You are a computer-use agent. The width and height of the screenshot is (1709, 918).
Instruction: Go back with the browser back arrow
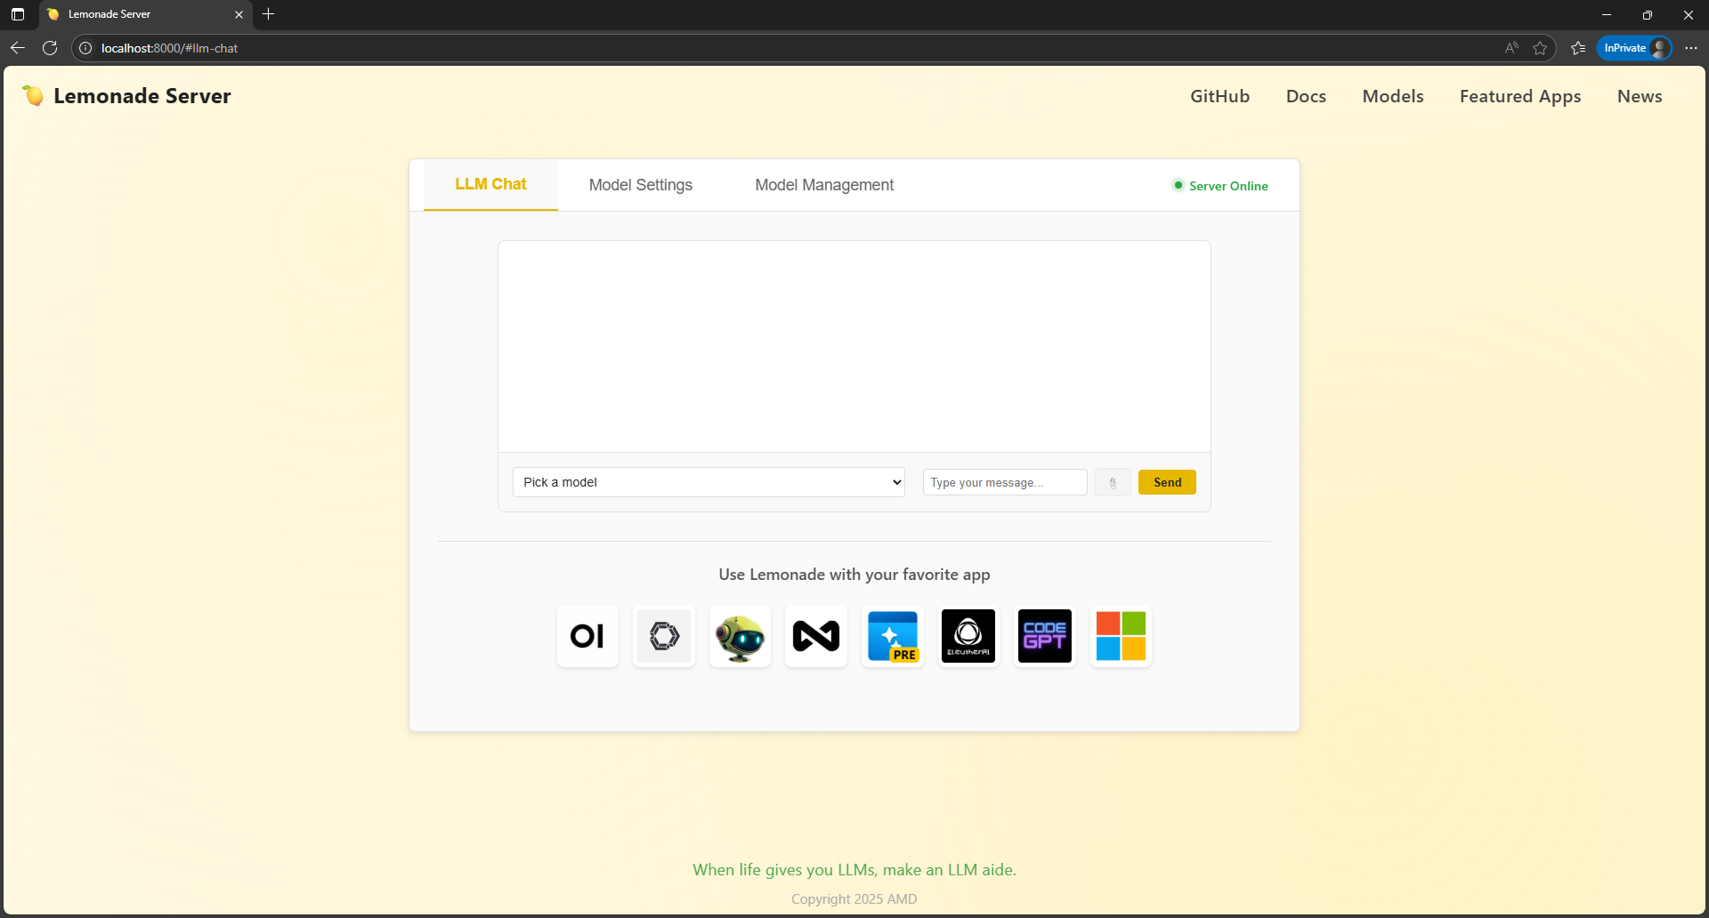point(17,48)
